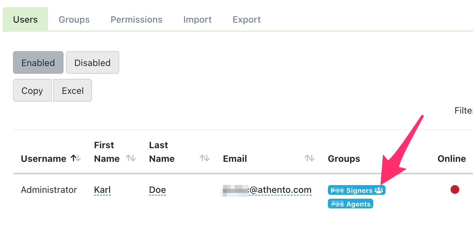Viewport: 473px width, 244px height.
Task: Open the Import tab
Action: click(x=197, y=19)
